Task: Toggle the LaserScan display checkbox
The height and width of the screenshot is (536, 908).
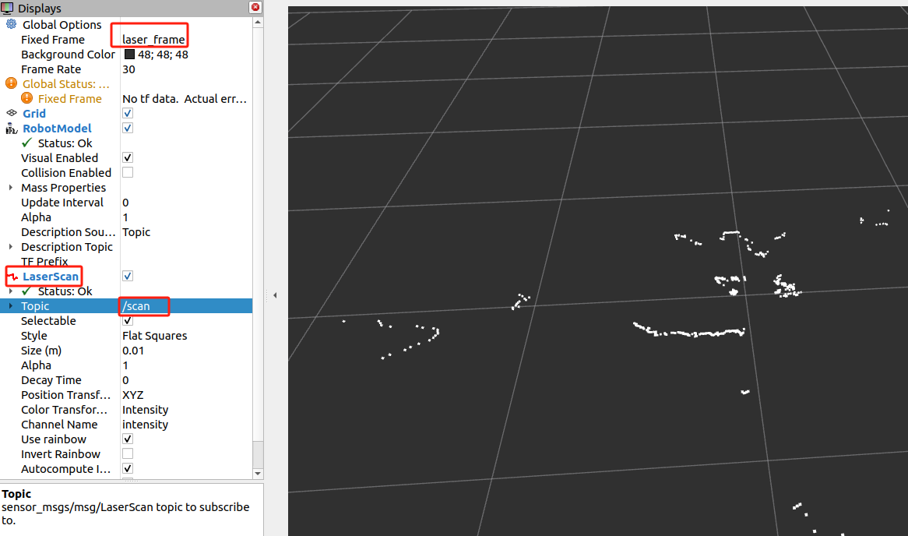Action: click(128, 276)
